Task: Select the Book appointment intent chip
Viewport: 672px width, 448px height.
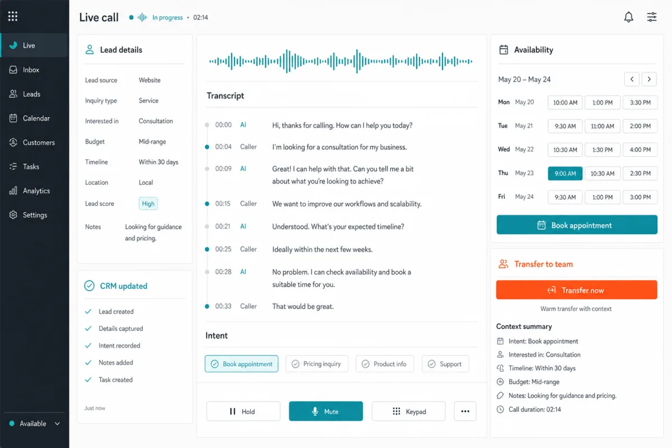Action: click(241, 364)
